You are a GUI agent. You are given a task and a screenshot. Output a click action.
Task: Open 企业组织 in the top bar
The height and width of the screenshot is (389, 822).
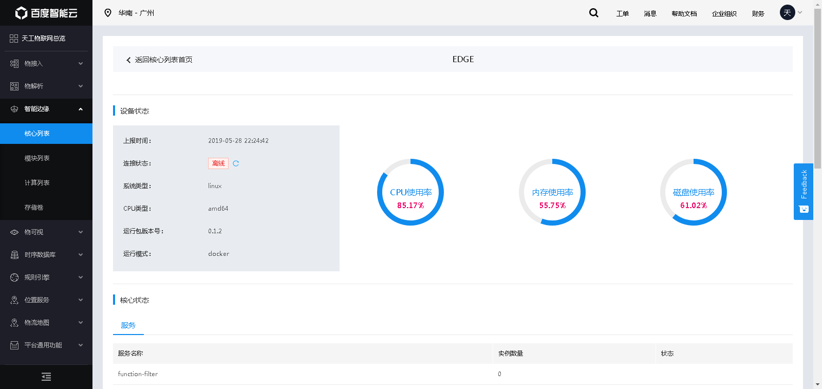[724, 13]
